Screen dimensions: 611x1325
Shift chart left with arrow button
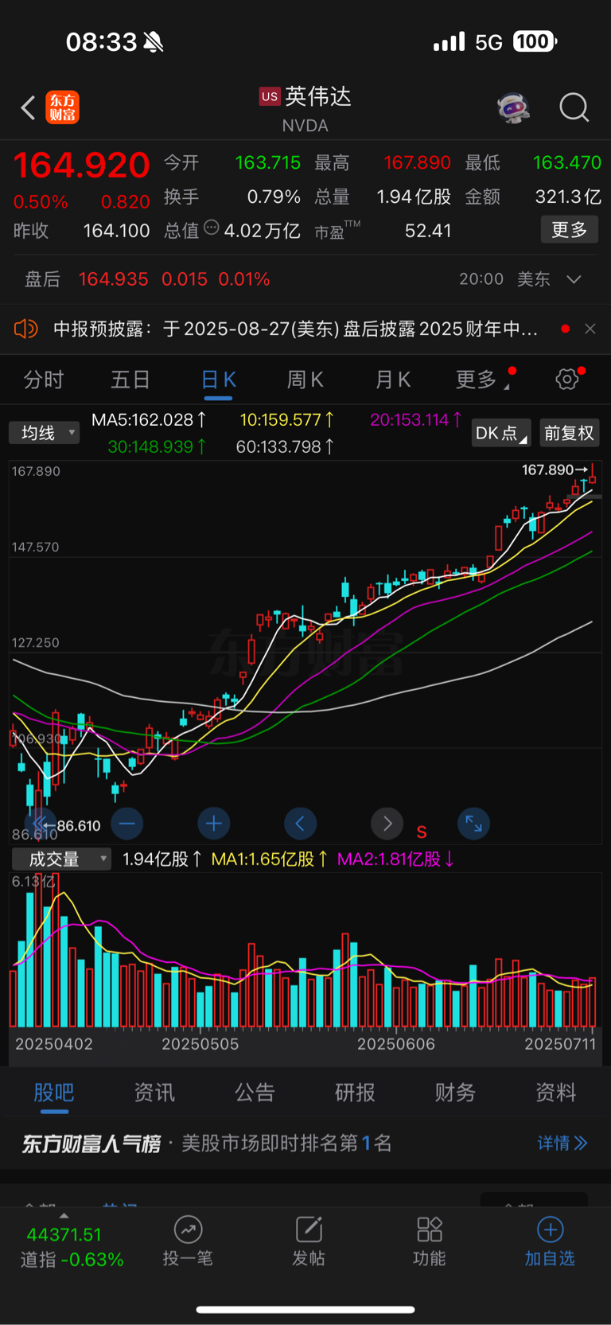coord(300,823)
